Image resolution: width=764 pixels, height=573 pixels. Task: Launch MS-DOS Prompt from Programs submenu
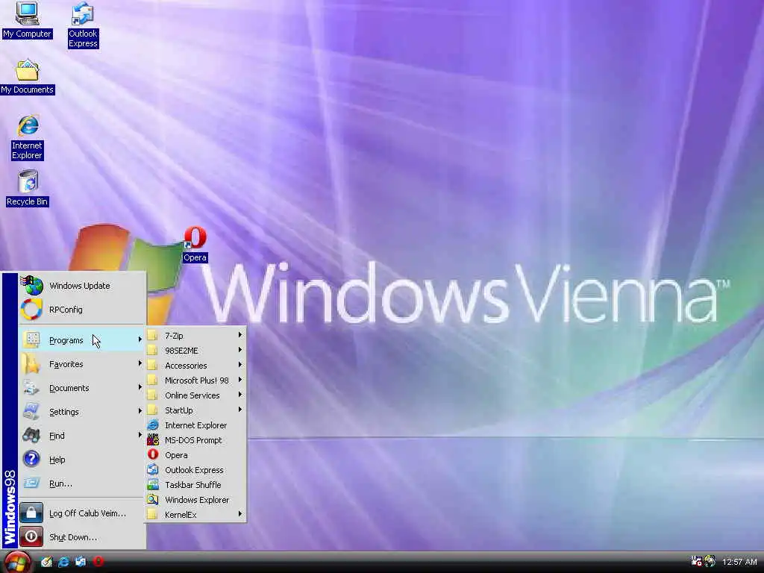click(195, 440)
